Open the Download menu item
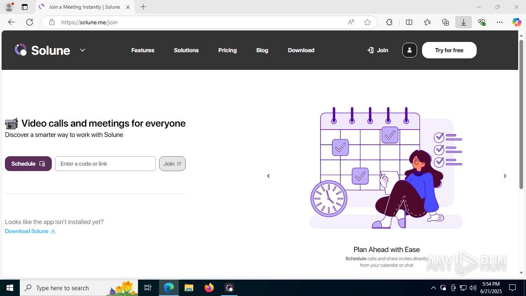 click(x=301, y=50)
